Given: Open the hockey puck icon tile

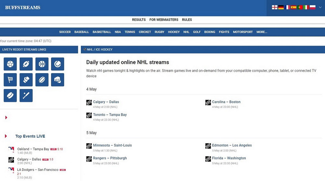Looking at the screenshot, I should (10, 96).
